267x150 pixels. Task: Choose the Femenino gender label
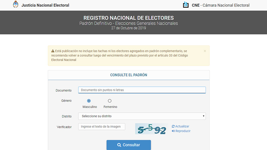pos(110,107)
